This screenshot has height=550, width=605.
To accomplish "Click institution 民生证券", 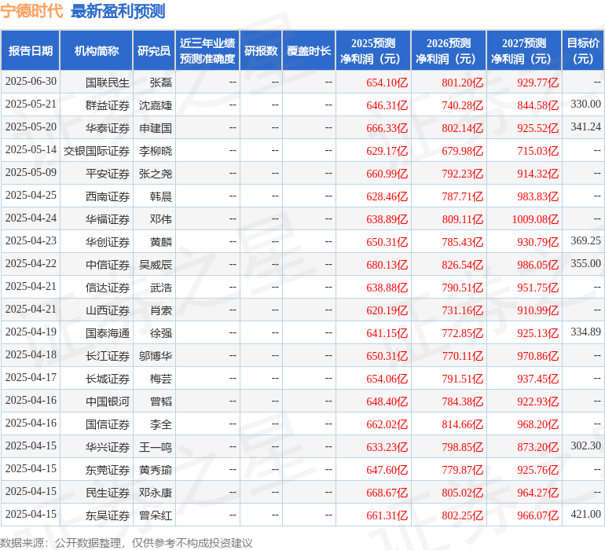I will coord(108,493).
